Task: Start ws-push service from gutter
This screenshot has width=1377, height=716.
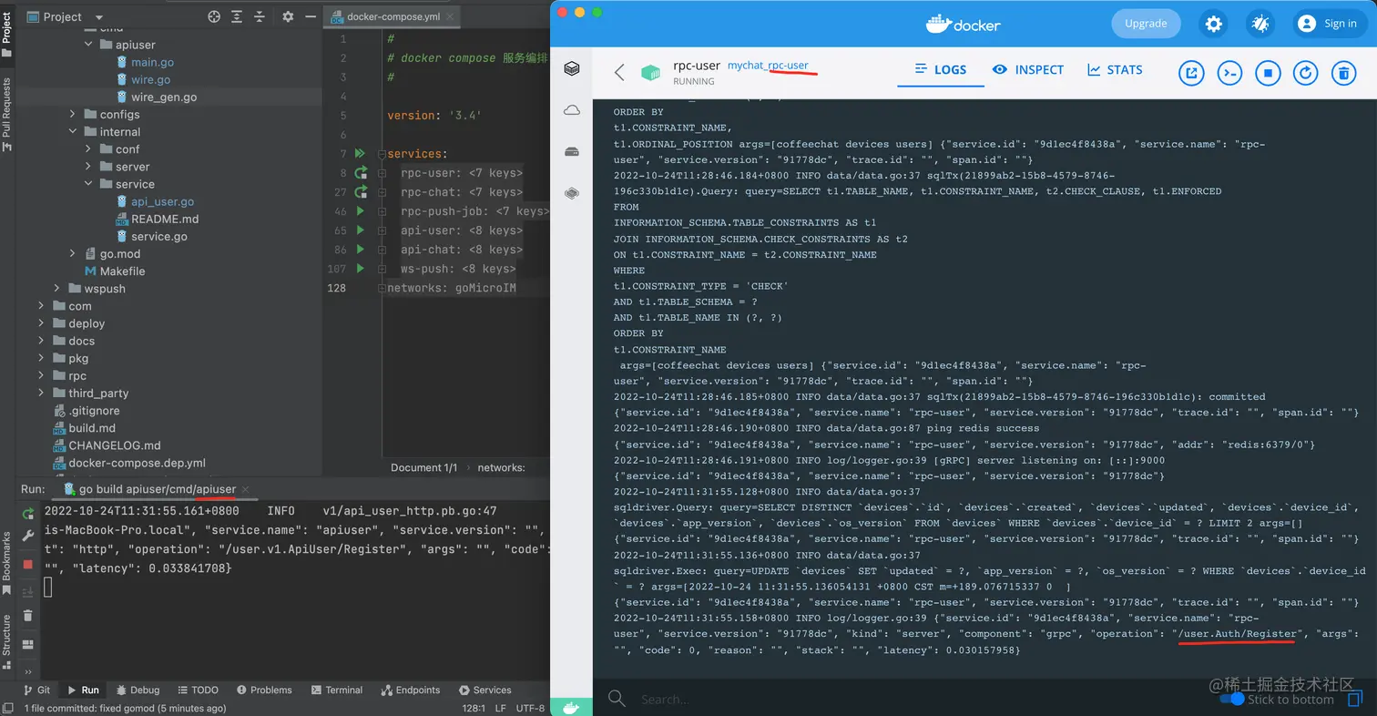Action: pyautogui.click(x=361, y=269)
